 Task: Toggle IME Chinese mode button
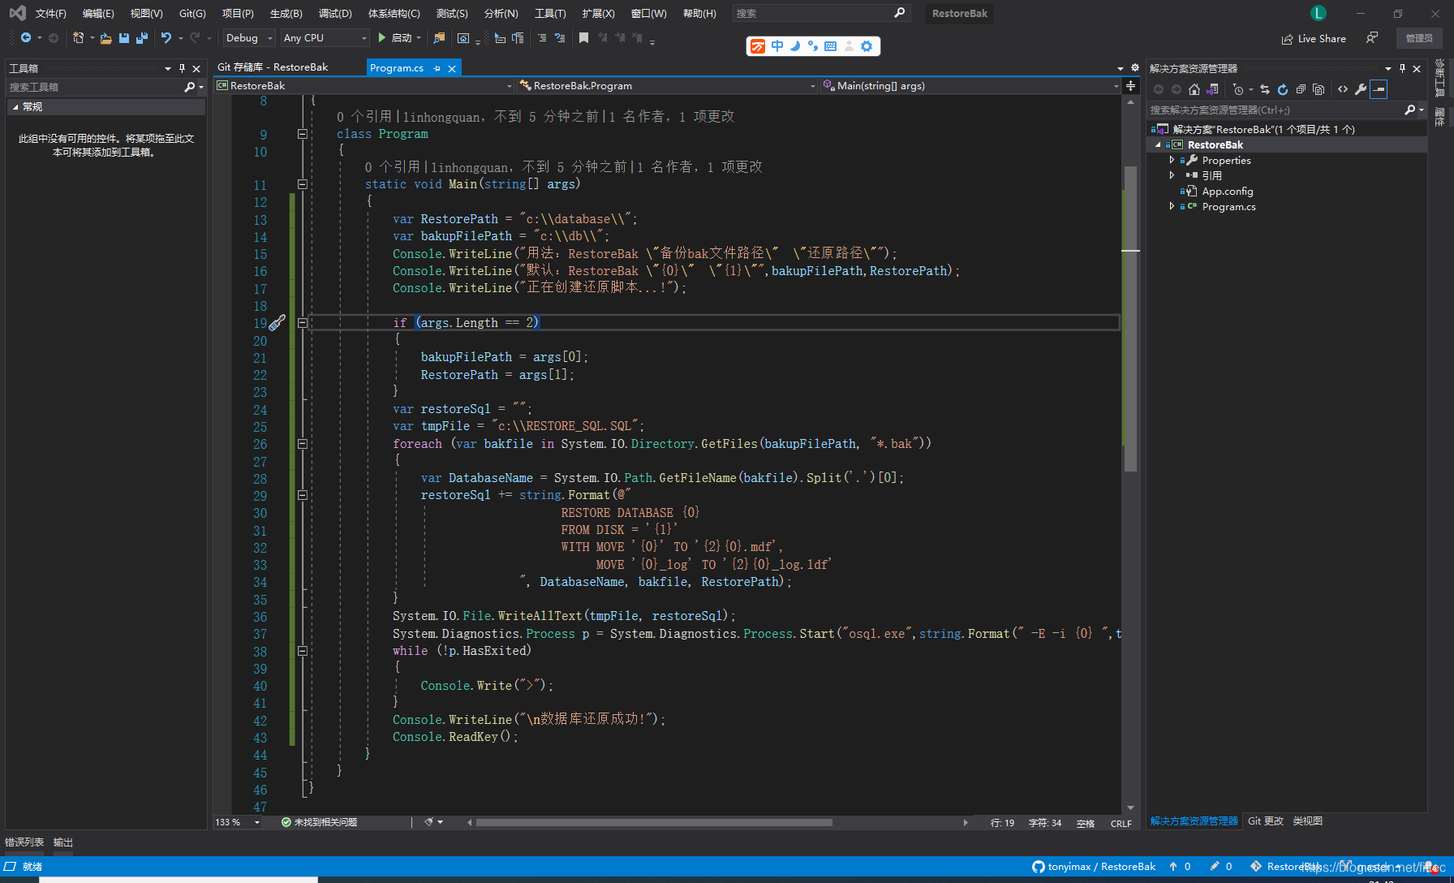pyautogui.click(x=777, y=46)
